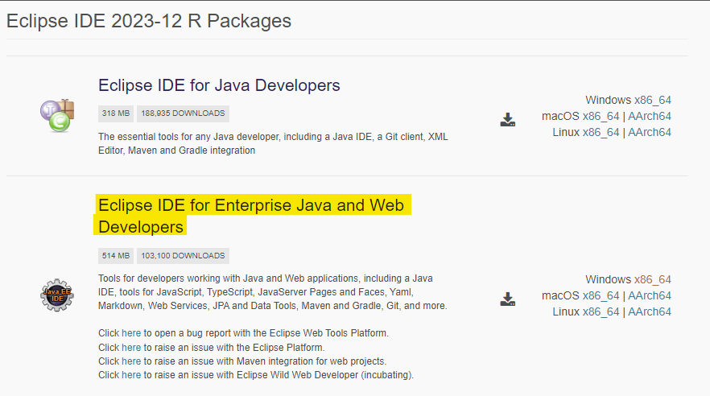The height and width of the screenshot is (396, 710).
Task: Download Enterprise Java Linux x86_64
Action: (x=601, y=312)
